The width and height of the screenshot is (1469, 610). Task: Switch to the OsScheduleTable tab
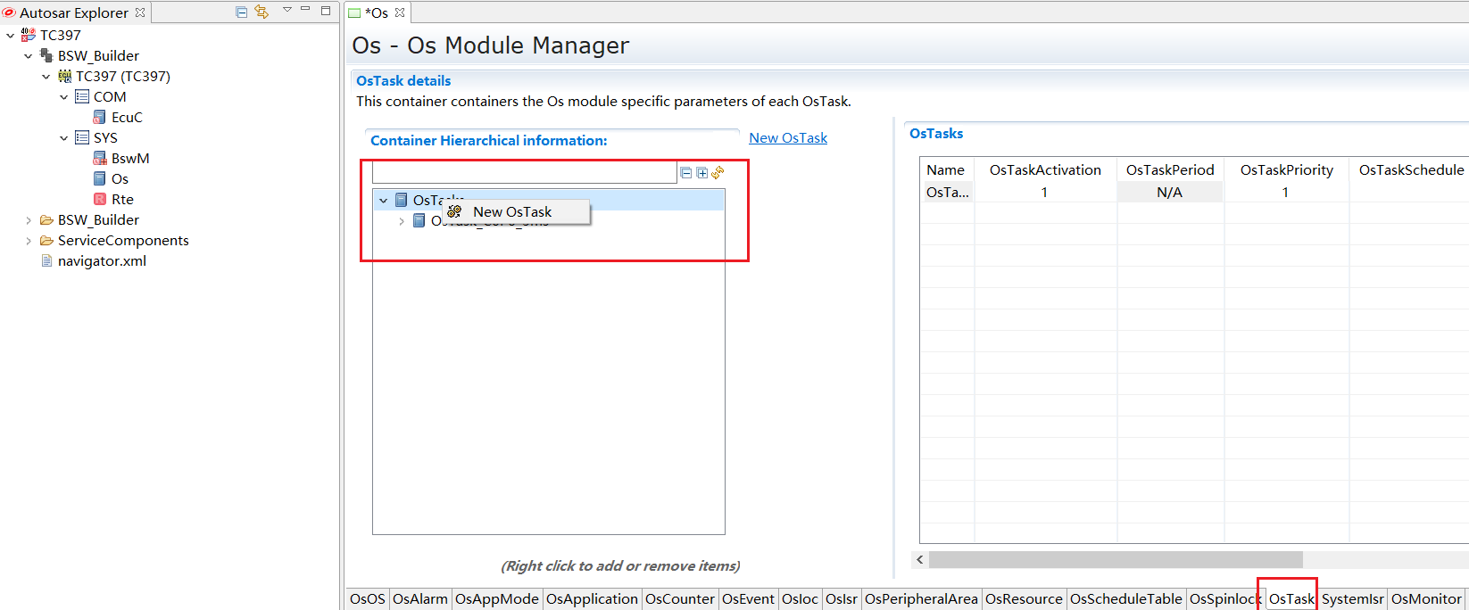1125,599
